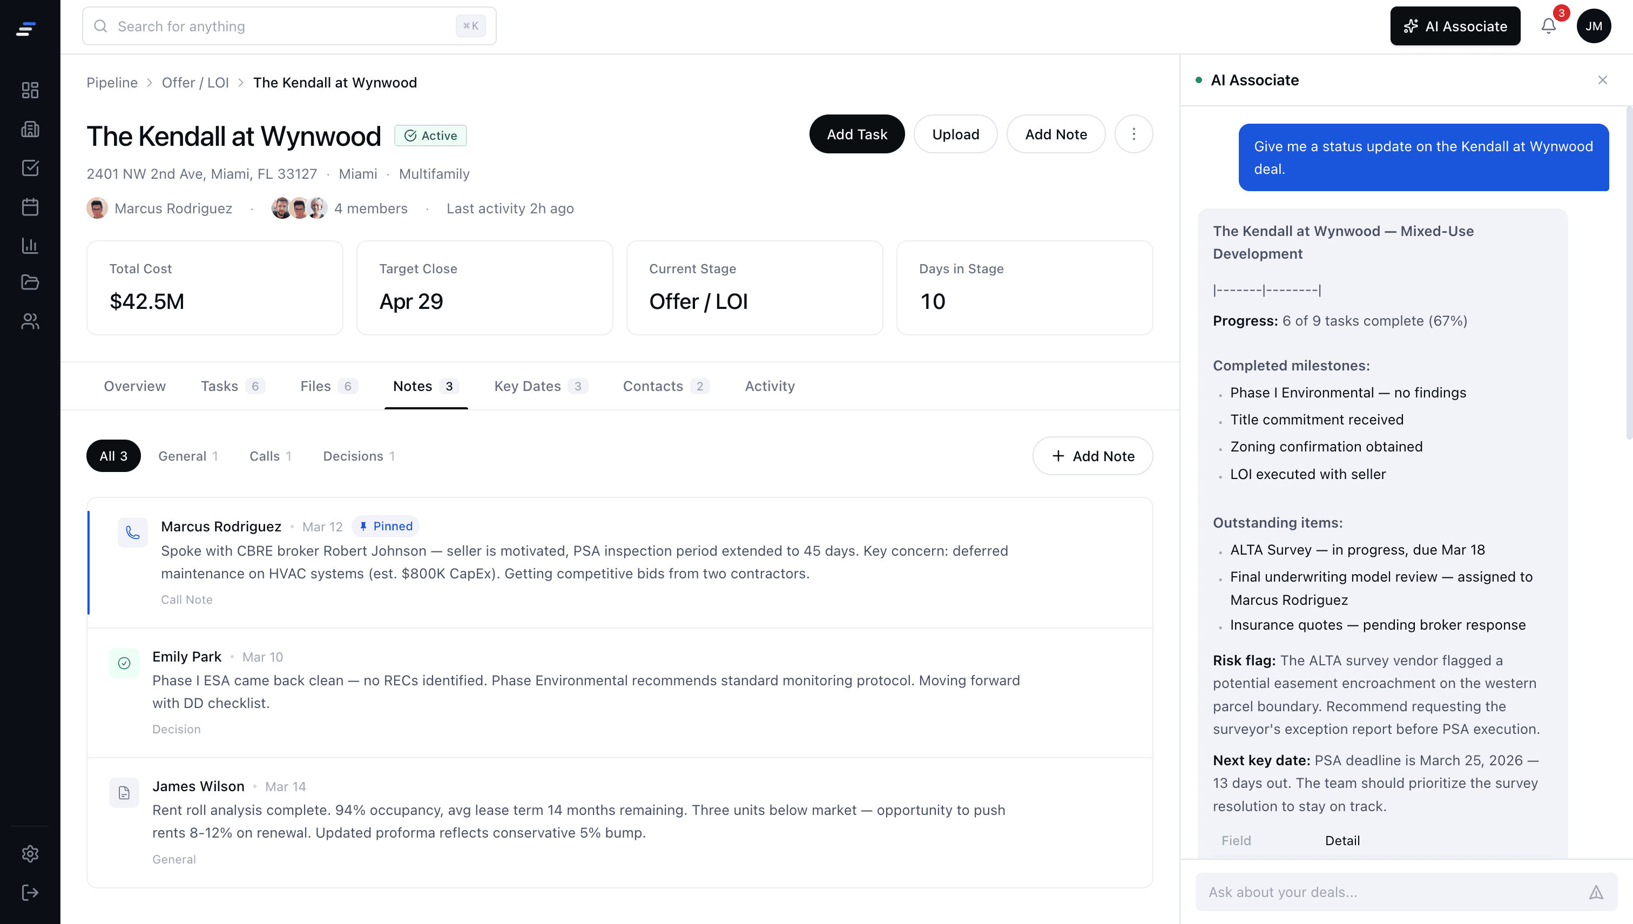Open the Calendar from the sidebar
The width and height of the screenshot is (1633, 924).
click(30, 207)
